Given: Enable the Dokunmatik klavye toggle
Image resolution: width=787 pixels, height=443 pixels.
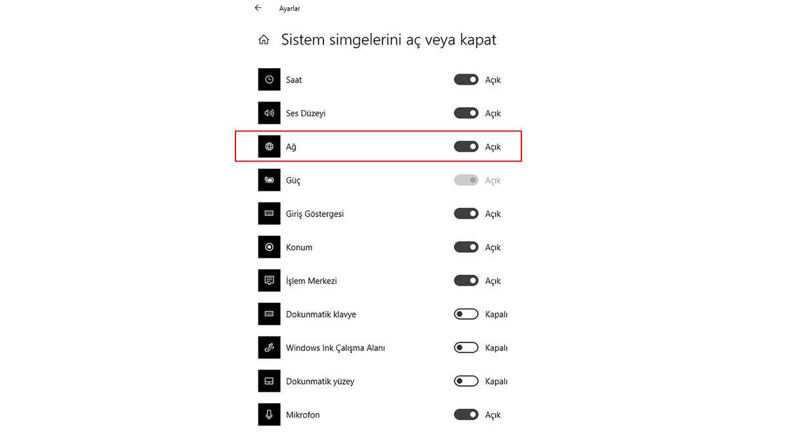Looking at the screenshot, I should tap(466, 314).
